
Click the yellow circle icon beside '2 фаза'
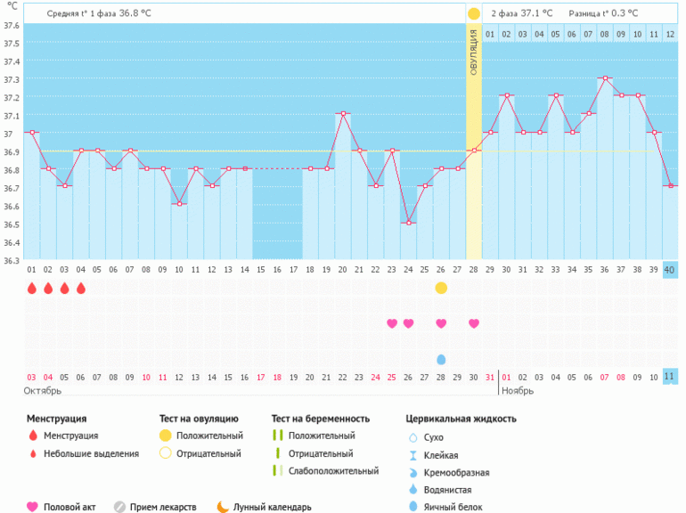pyautogui.click(x=474, y=13)
